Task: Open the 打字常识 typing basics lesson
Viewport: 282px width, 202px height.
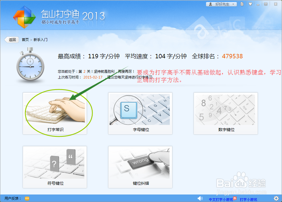Action: [x=55, y=113]
